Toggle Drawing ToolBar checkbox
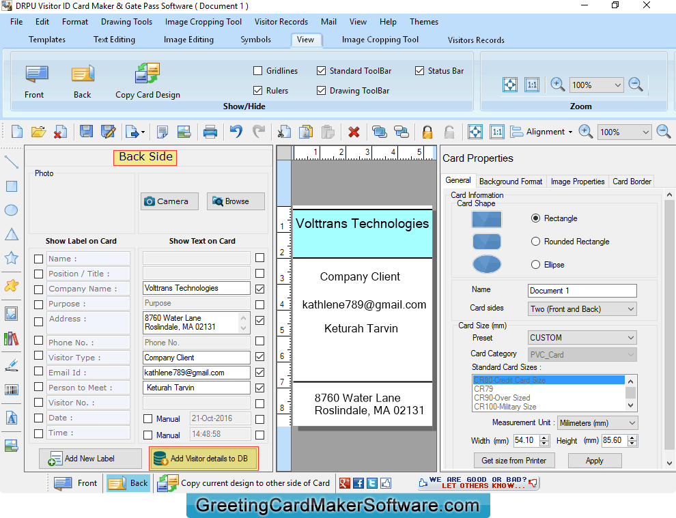 click(x=321, y=91)
